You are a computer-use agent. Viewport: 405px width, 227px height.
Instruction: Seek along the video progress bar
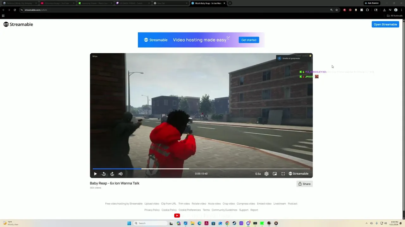[x=201, y=169]
